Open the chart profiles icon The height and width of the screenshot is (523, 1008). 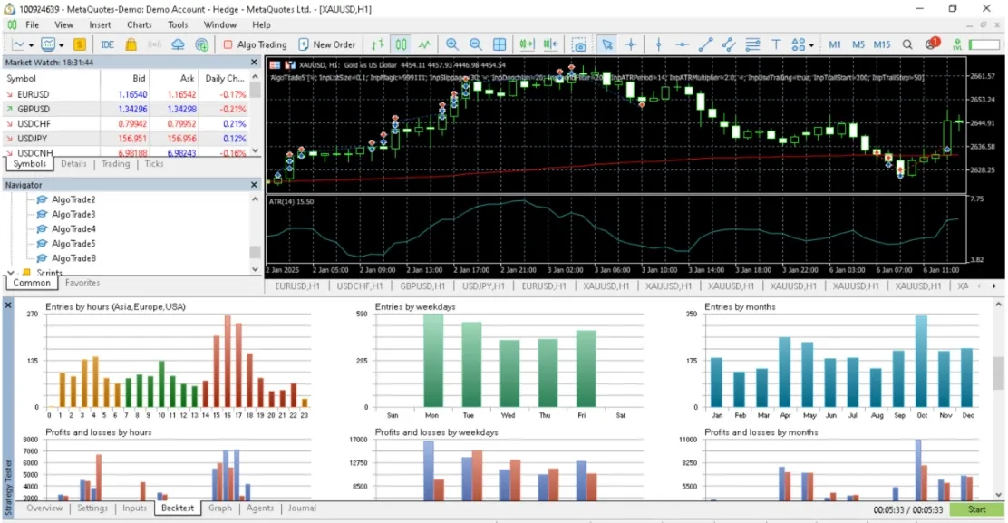[x=48, y=44]
